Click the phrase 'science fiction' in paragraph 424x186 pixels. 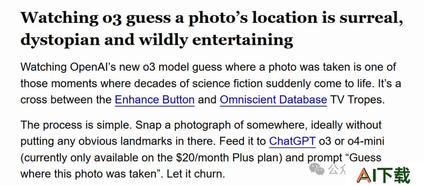pyautogui.click(x=227, y=84)
